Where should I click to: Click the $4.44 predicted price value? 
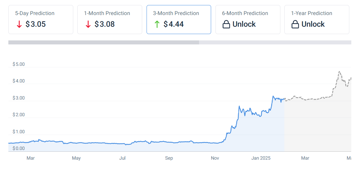174,24
